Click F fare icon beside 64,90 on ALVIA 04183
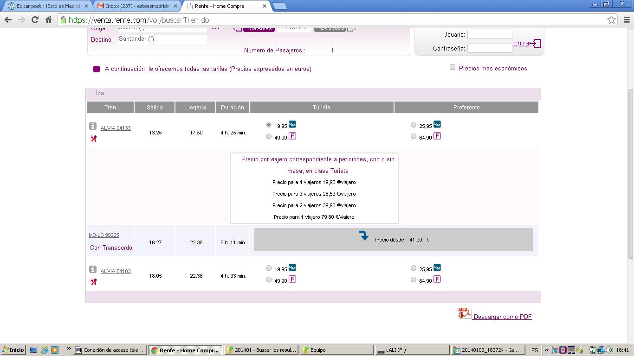Viewport: 634px width, 356px height. coord(437,279)
